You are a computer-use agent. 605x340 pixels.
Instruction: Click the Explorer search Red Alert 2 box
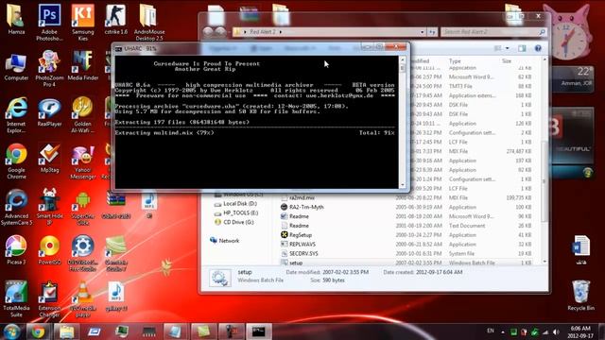pos(493,31)
